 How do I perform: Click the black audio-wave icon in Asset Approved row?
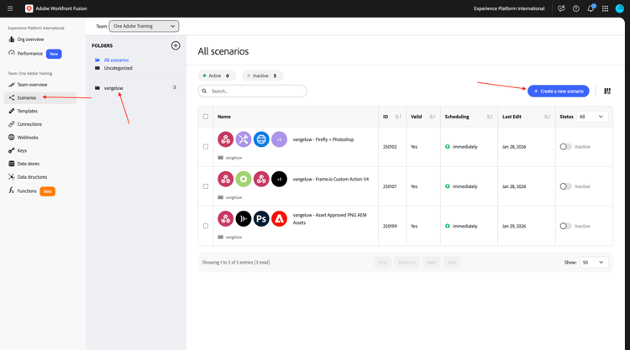click(x=244, y=219)
